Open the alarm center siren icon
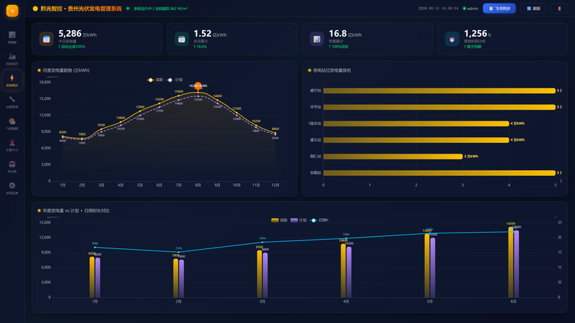Viewport: 575px width, 323px height. click(12, 145)
